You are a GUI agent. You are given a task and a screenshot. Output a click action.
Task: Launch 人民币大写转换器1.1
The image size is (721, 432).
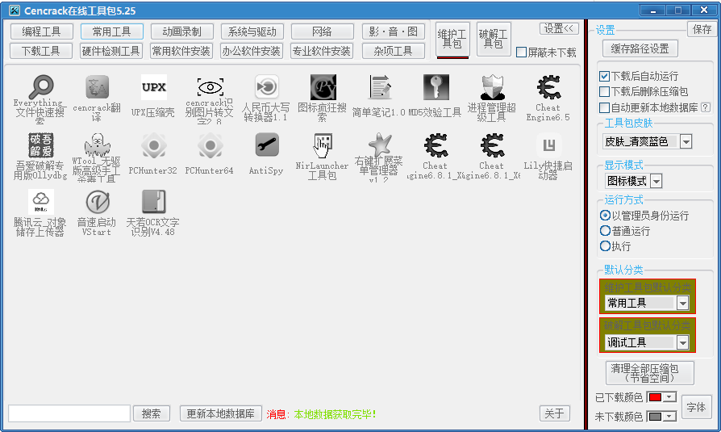pyautogui.click(x=267, y=87)
